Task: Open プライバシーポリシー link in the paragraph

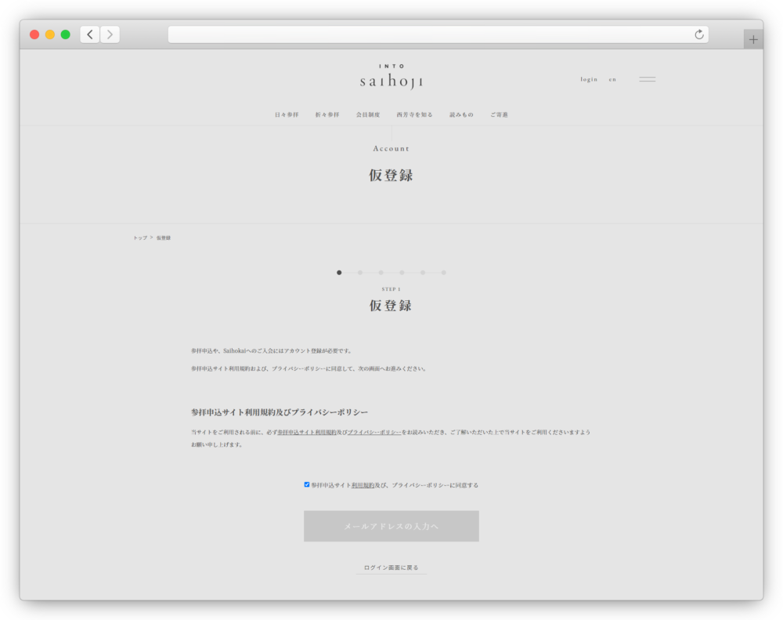Action: 374,432
